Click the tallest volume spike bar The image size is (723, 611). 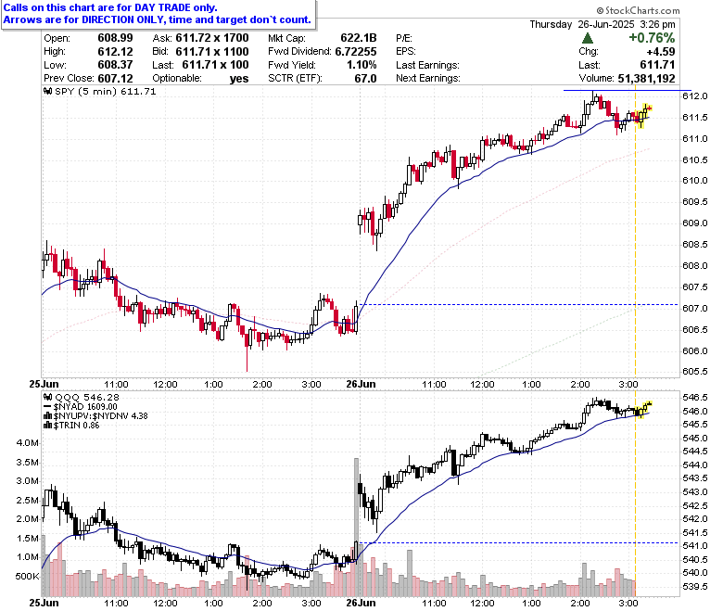pyautogui.click(x=356, y=527)
